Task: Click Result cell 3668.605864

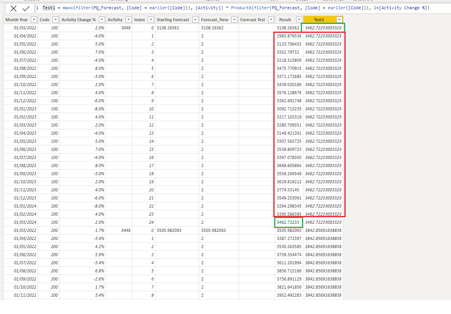Action: pyautogui.click(x=289, y=165)
